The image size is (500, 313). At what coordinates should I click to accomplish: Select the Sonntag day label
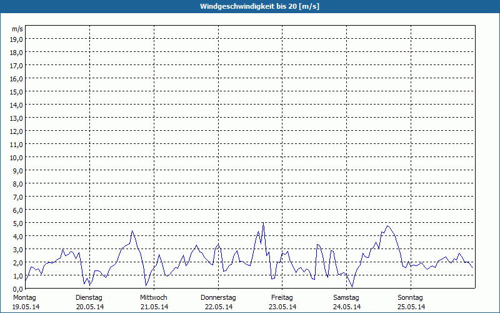(x=411, y=297)
